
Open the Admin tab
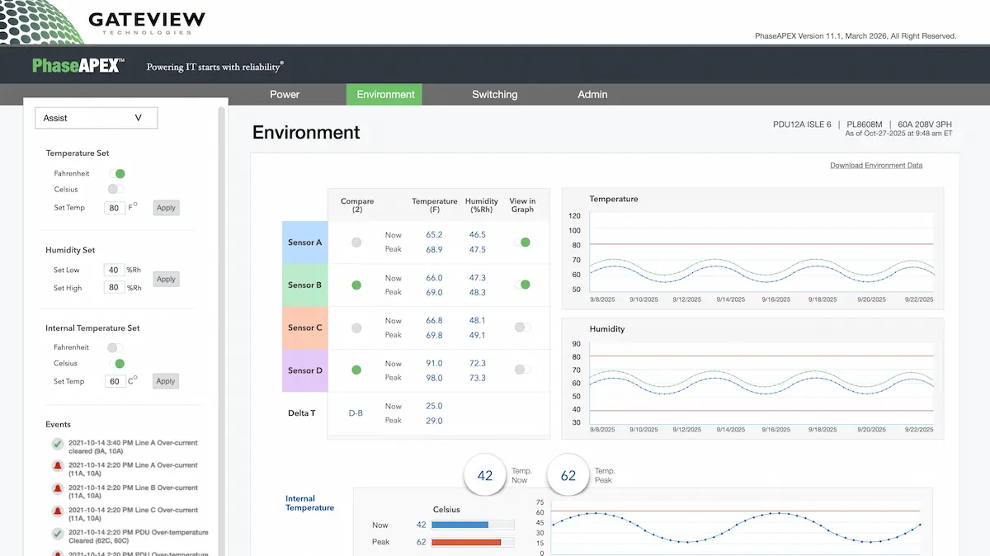592,94
